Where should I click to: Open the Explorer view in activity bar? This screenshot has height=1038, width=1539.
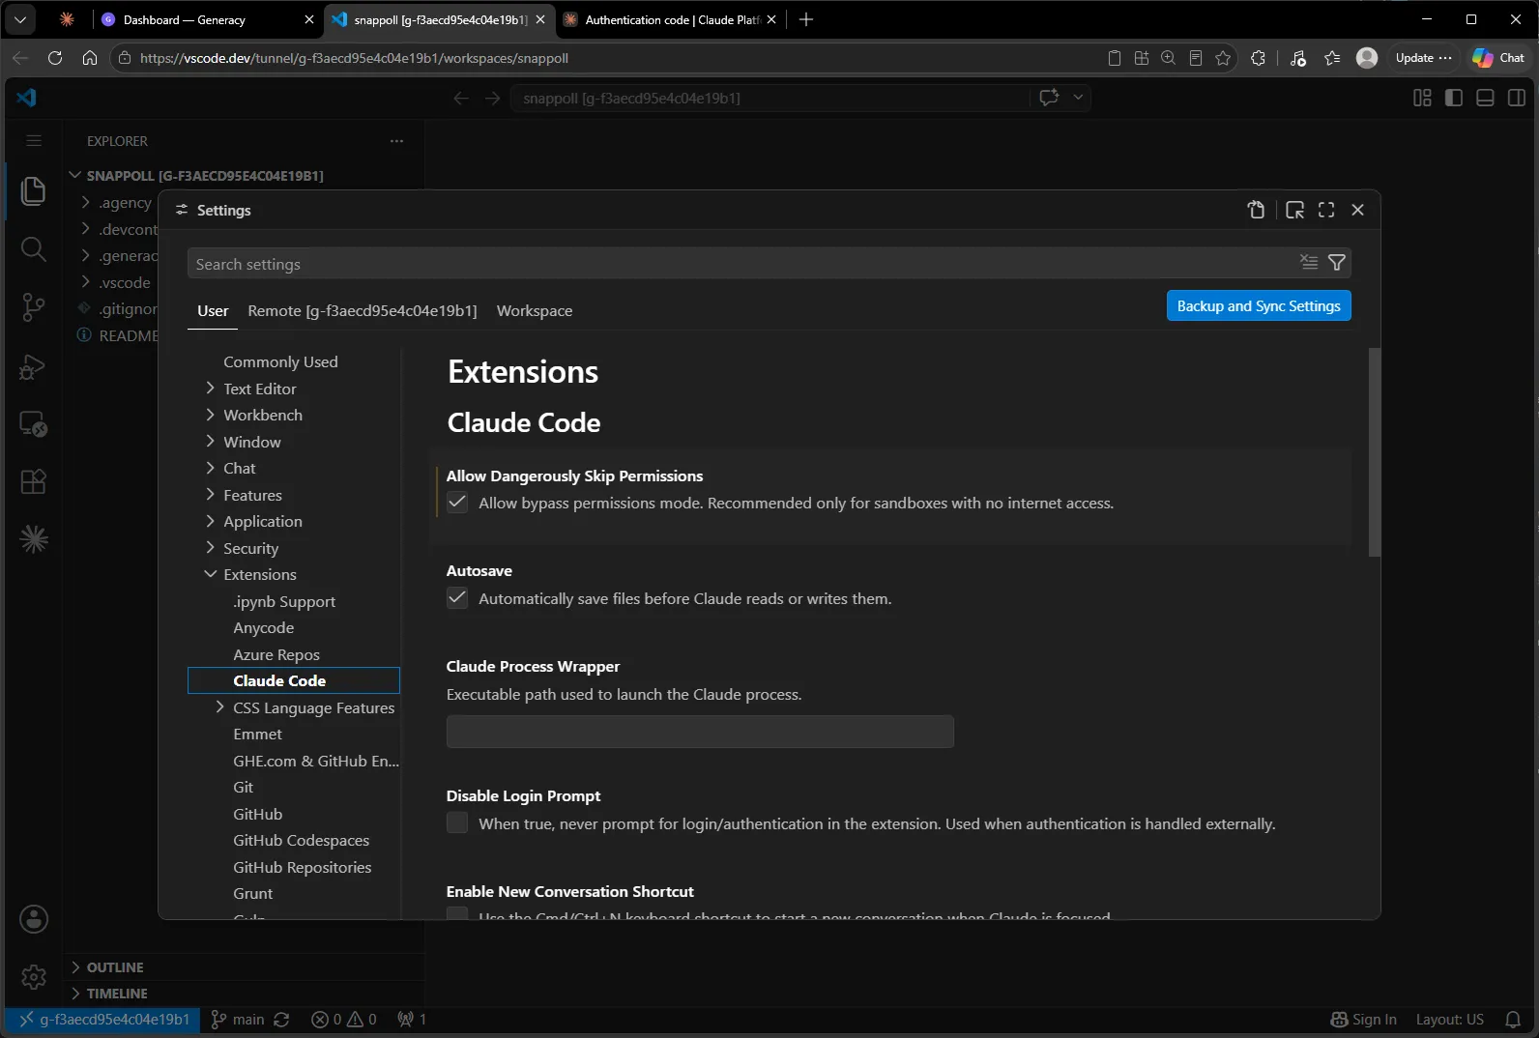tap(34, 191)
